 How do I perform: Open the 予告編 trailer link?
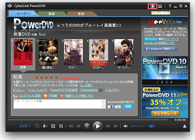tap(53, 96)
